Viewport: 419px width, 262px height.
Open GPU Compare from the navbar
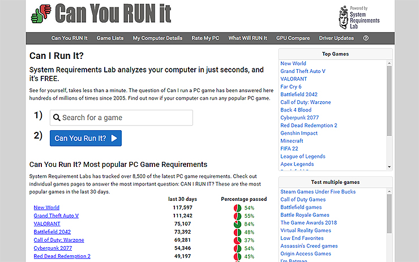[293, 38]
